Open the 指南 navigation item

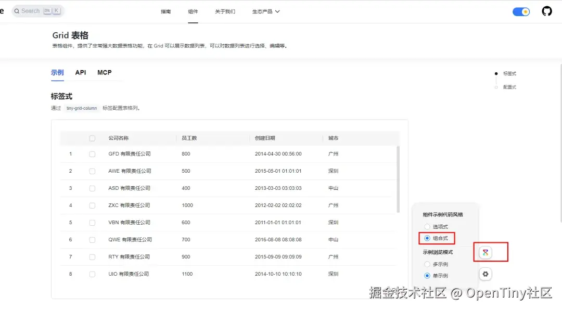point(165,11)
